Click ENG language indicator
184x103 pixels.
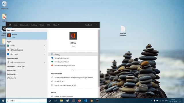pyautogui.click(x=167, y=101)
